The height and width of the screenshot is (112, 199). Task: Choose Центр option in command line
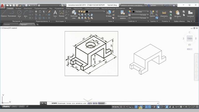click(x=95, y=103)
